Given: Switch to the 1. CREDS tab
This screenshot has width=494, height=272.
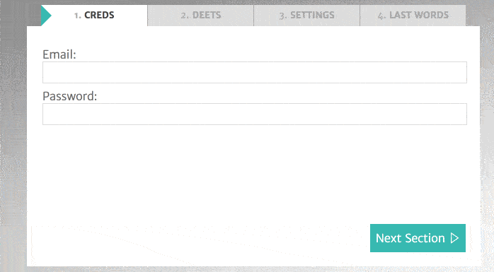Looking at the screenshot, I should [x=94, y=16].
